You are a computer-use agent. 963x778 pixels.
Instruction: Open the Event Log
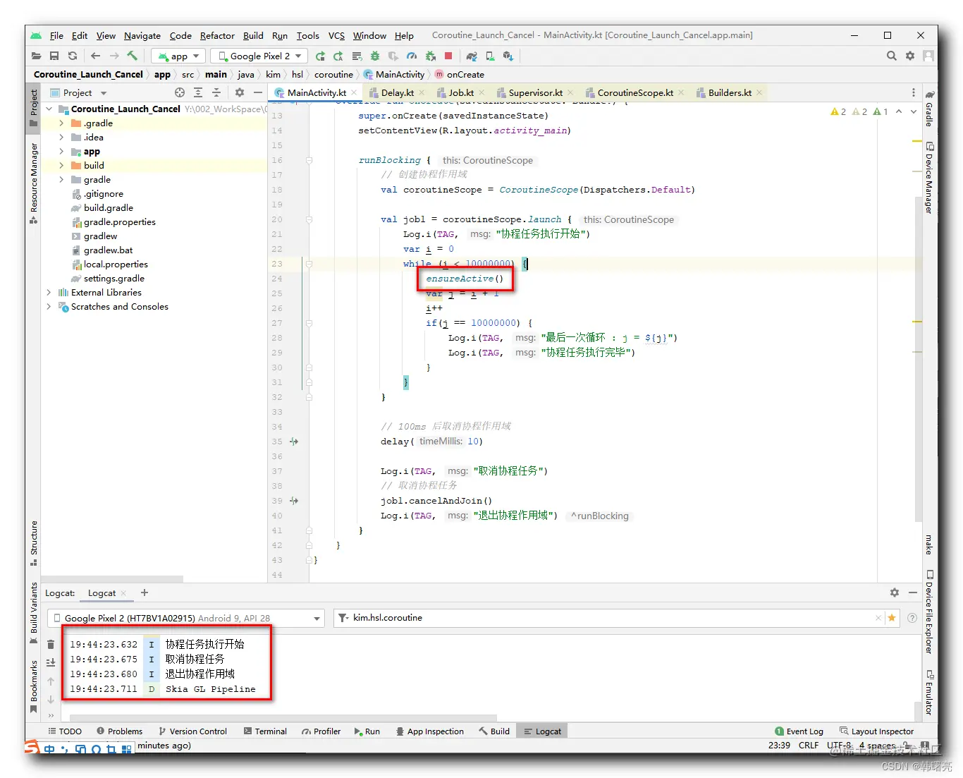click(799, 731)
